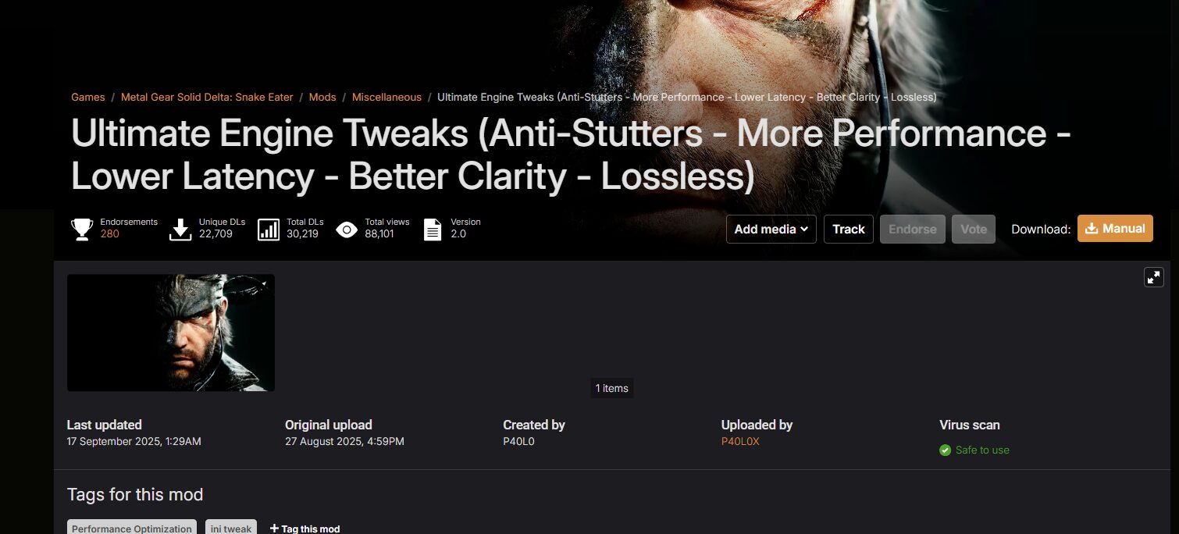
Task: Open uploader profile P40L0X
Action: point(740,441)
